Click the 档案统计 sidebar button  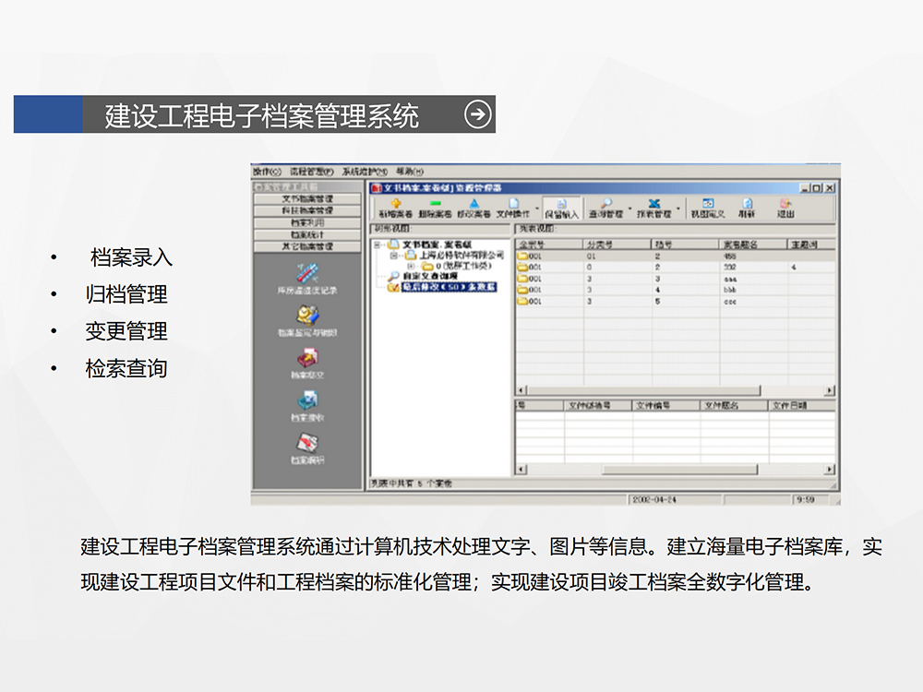coord(307,234)
